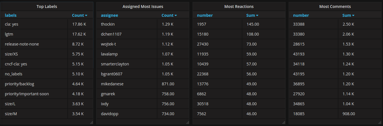Click Most Reactions panel resize handle
The image size is (383, 126).
coord(284,123)
